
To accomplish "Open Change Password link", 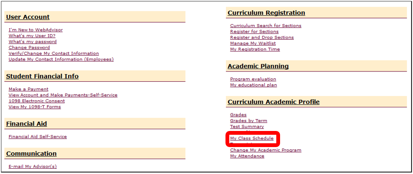I will (29, 47).
